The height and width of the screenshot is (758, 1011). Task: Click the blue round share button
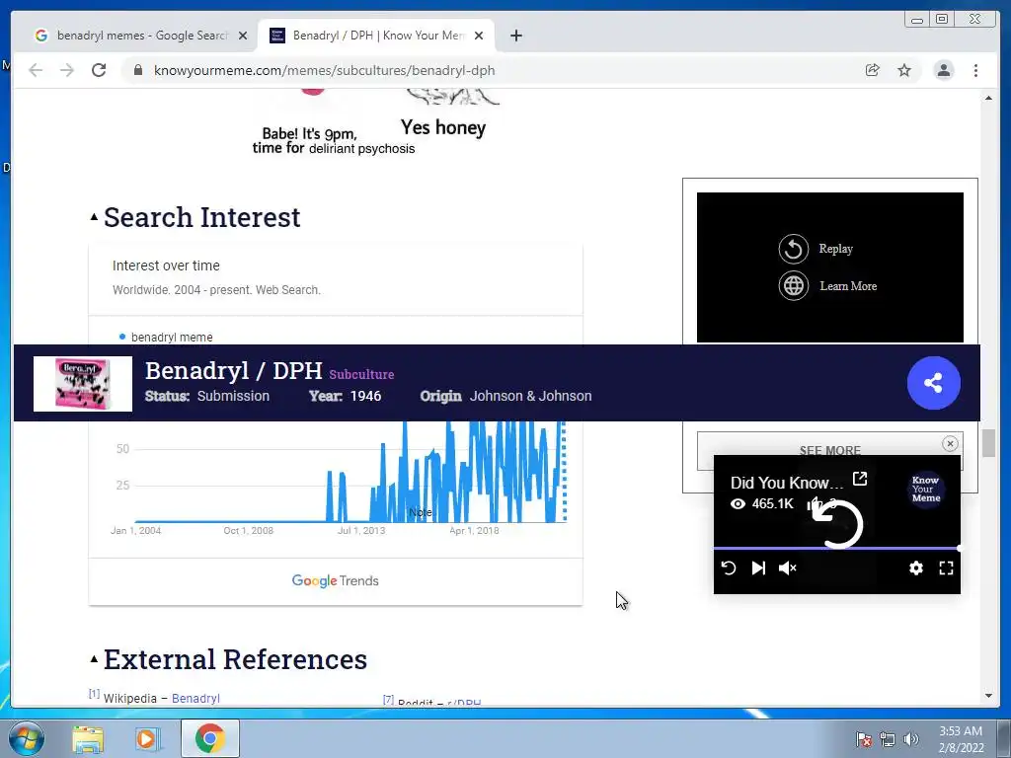[x=933, y=383]
